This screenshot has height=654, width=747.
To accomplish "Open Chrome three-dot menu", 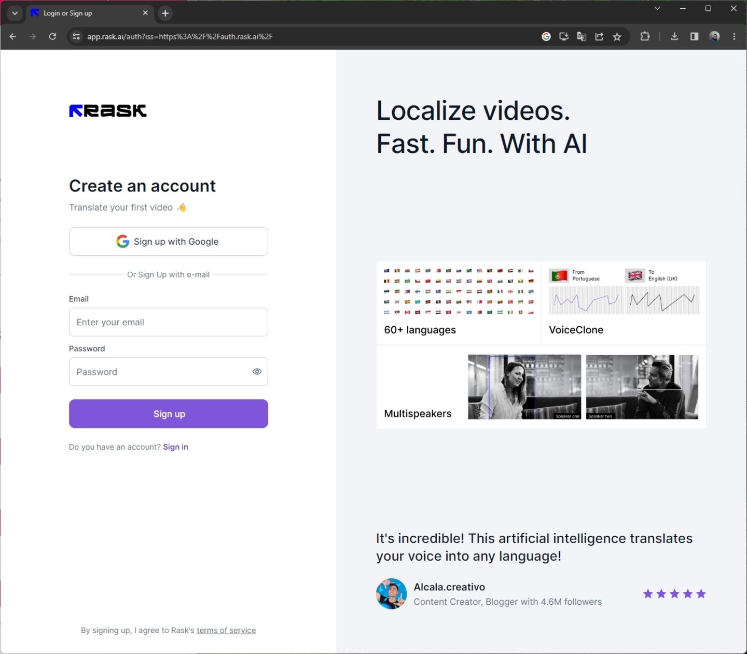I will point(734,36).
